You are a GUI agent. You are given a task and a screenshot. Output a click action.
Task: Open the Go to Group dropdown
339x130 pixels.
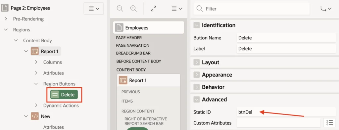326,9
